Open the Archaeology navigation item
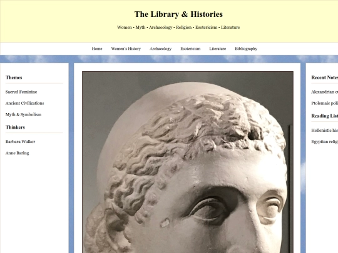This screenshot has width=338, height=253. tap(161, 49)
